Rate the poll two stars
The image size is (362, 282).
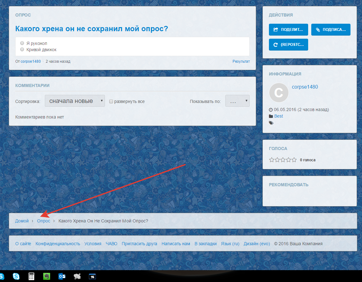click(x=277, y=160)
